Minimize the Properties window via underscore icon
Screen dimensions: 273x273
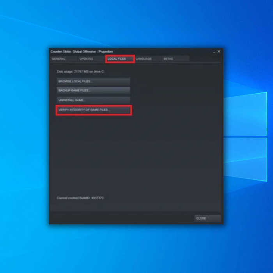(214, 52)
